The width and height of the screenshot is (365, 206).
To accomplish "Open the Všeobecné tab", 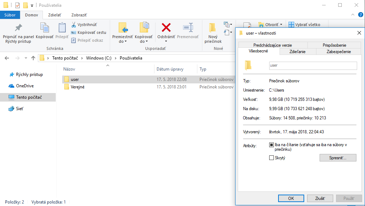I will [x=258, y=51].
